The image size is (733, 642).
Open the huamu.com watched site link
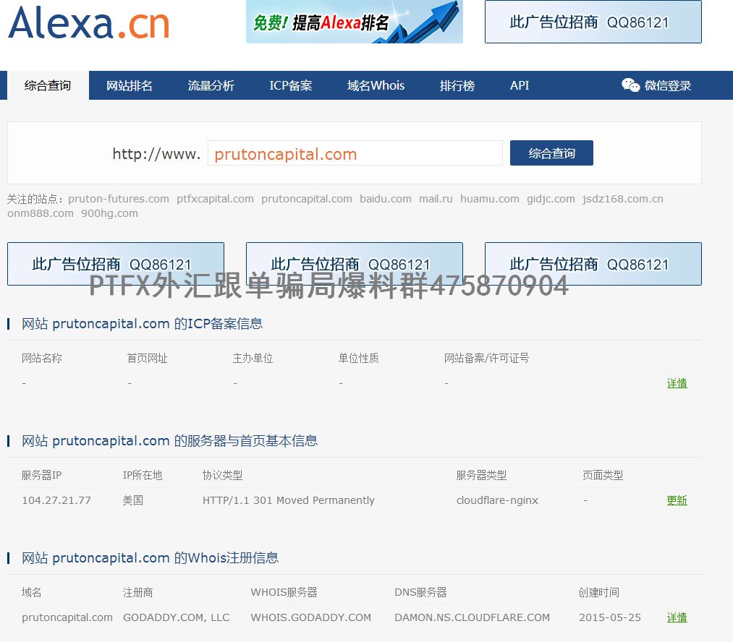[x=490, y=199]
